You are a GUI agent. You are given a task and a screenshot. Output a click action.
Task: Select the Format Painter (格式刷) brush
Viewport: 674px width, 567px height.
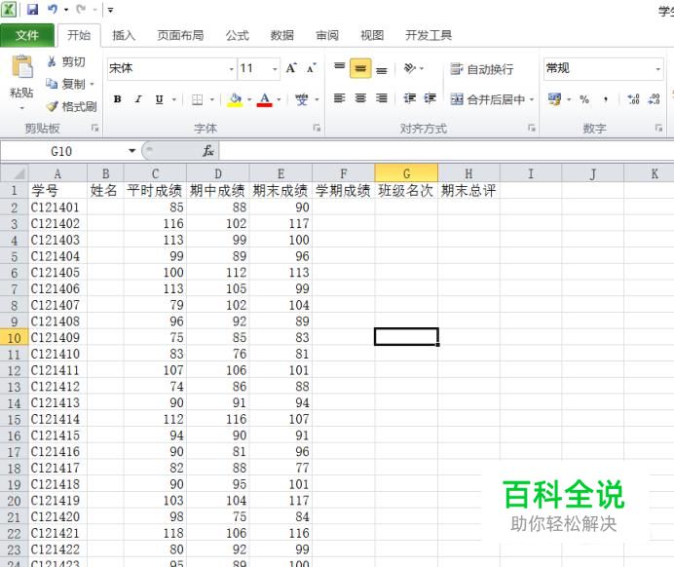pyautogui.click(x=52, y=106)
